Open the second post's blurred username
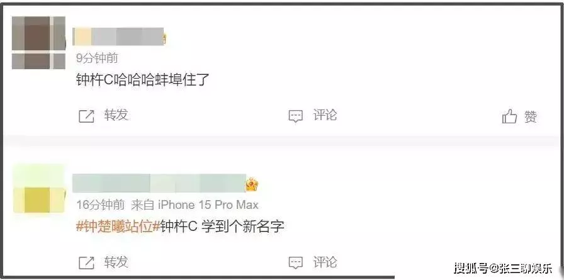 [x=159, y=183]
